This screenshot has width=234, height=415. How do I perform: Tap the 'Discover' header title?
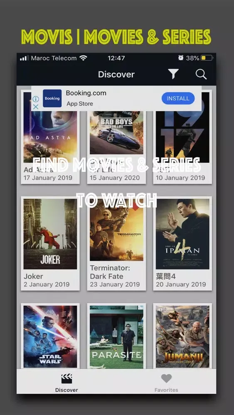[x=116, y=74]
